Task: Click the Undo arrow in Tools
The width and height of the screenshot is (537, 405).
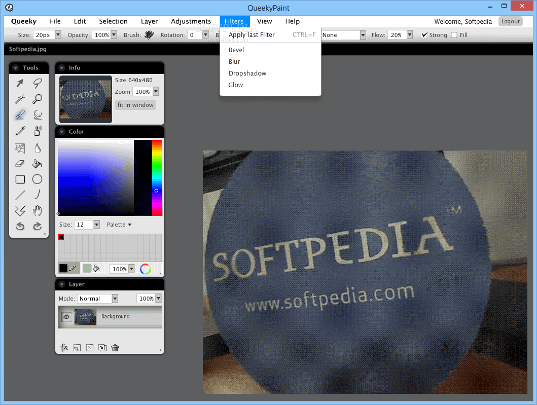Action: click(x=20, y=226)
